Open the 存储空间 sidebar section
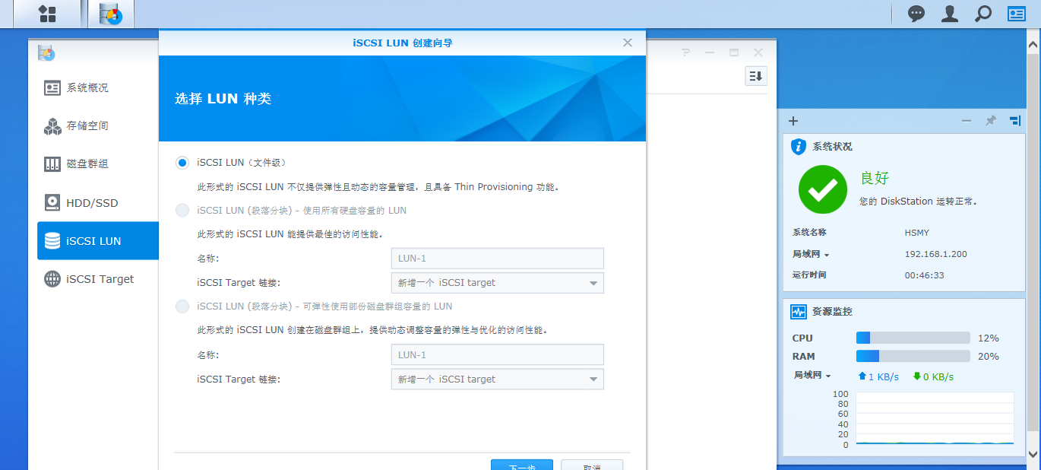Image resolution: width=1041 pixels, height=470 pixels. tap(87, 125)
